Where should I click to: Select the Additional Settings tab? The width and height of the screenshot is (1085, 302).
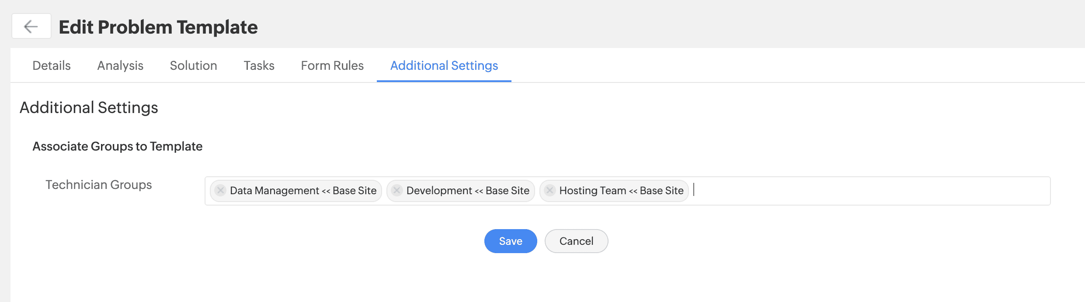tap(444, 65)
